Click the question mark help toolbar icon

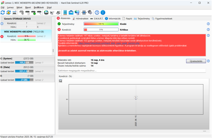click(x=97, y=12)
